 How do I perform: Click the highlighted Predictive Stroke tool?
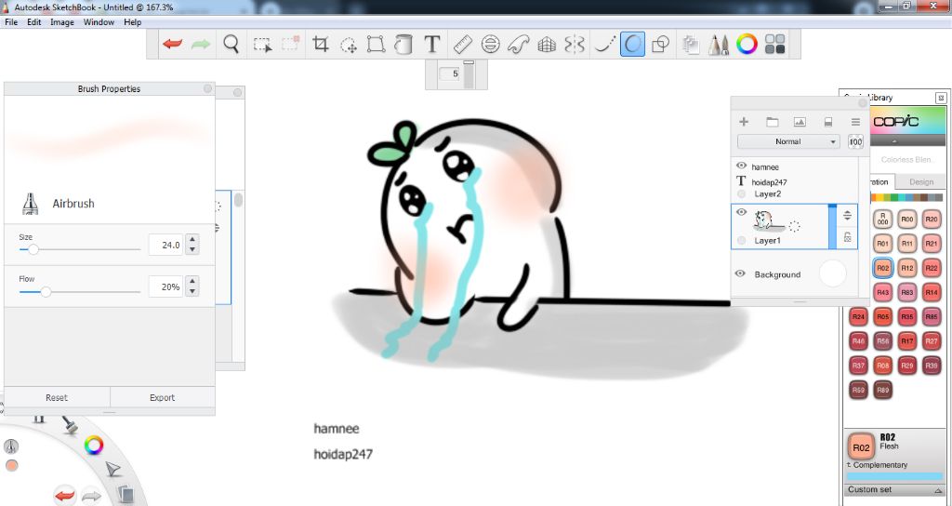pos(632,45)
